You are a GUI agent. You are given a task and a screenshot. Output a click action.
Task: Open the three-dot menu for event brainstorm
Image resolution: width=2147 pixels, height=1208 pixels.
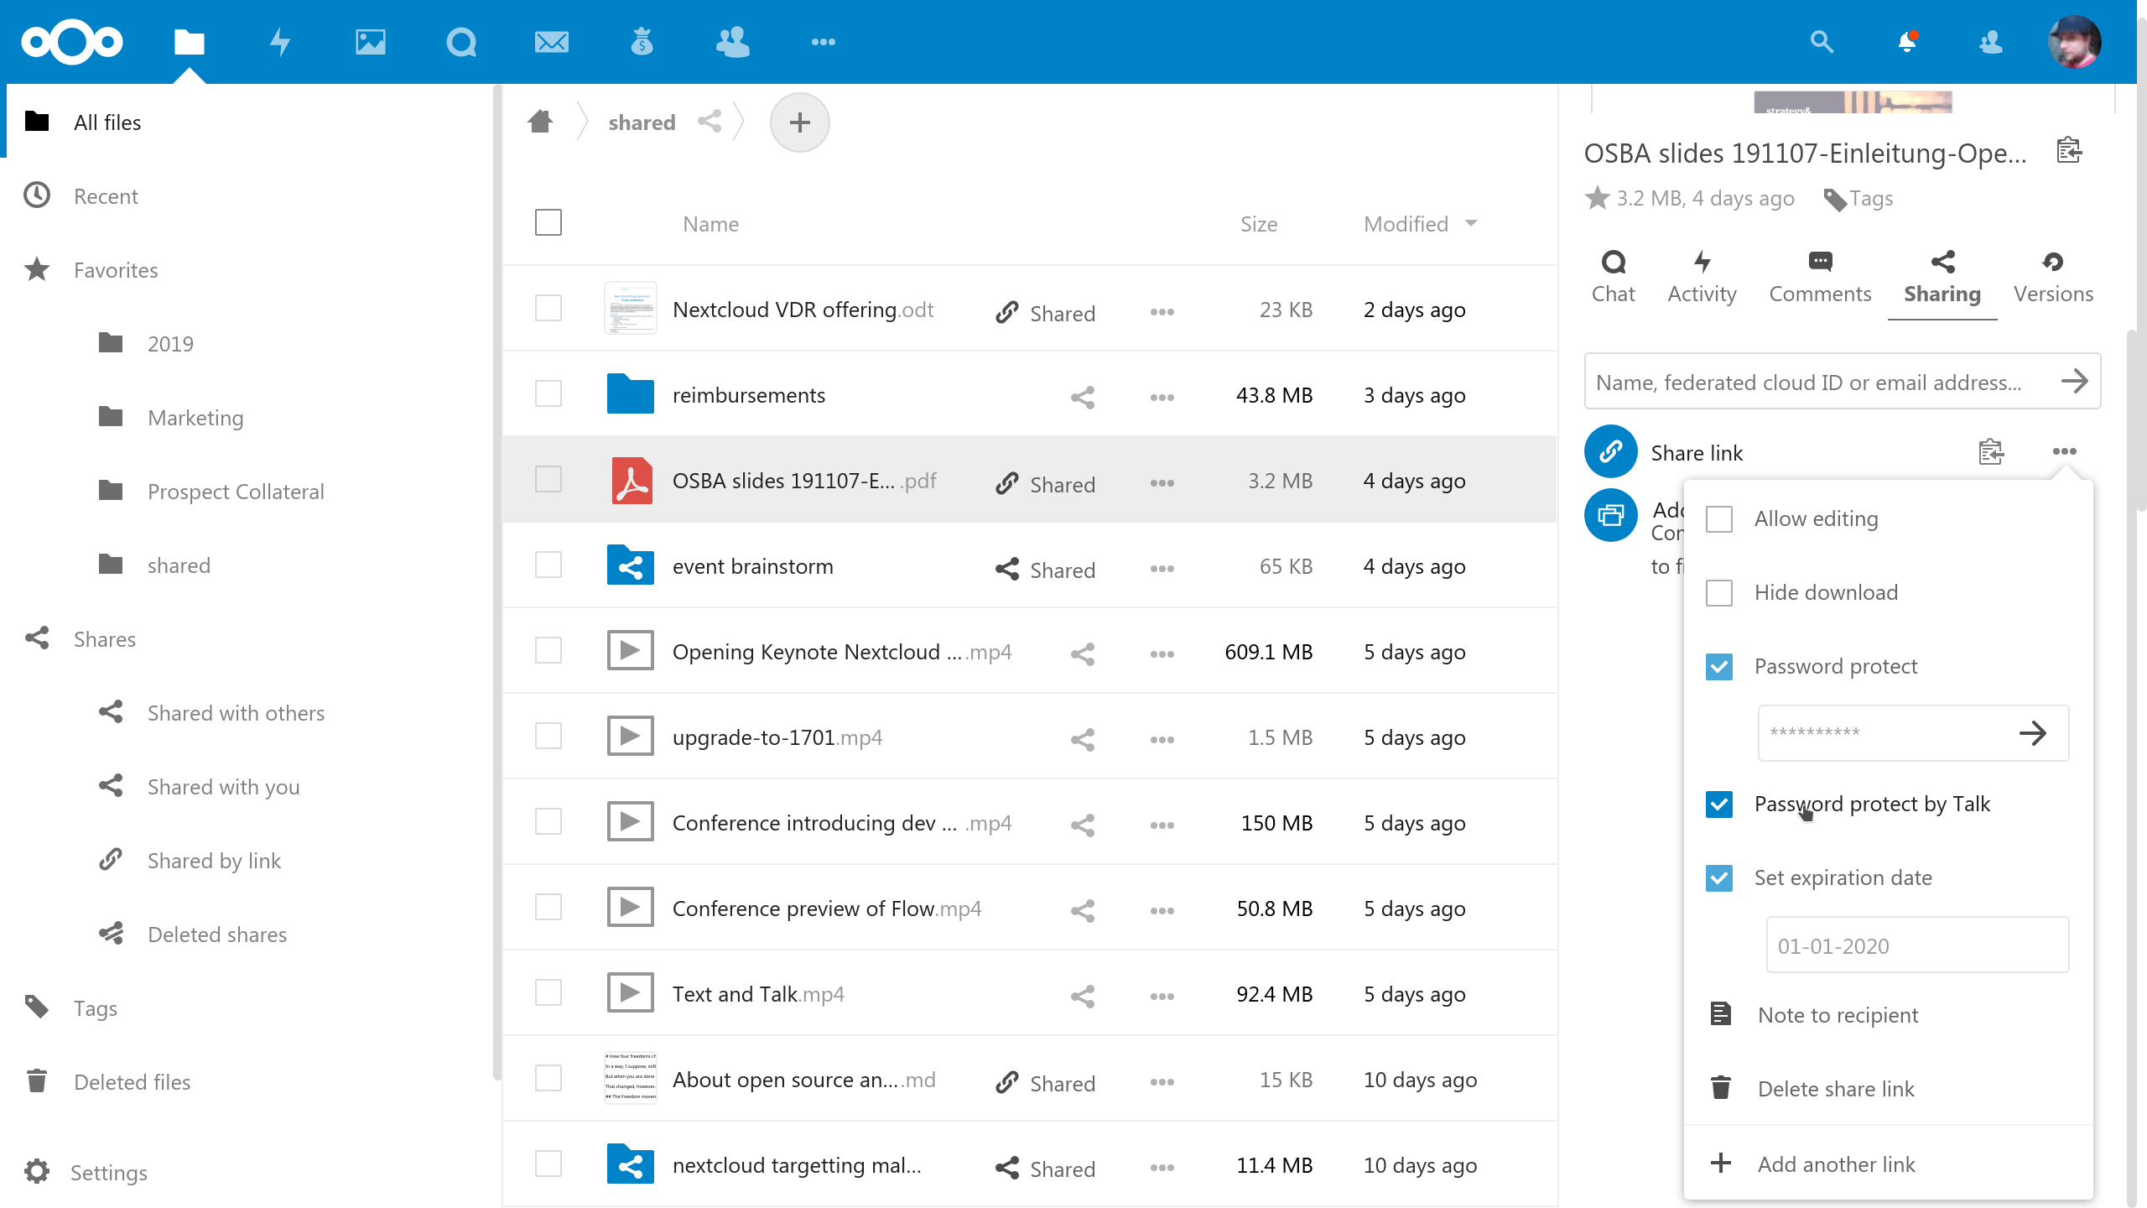point(1162,569)
